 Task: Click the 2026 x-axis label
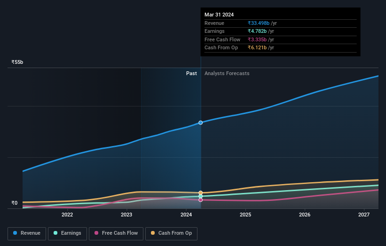pyautogui.click(x=305, y=215)
